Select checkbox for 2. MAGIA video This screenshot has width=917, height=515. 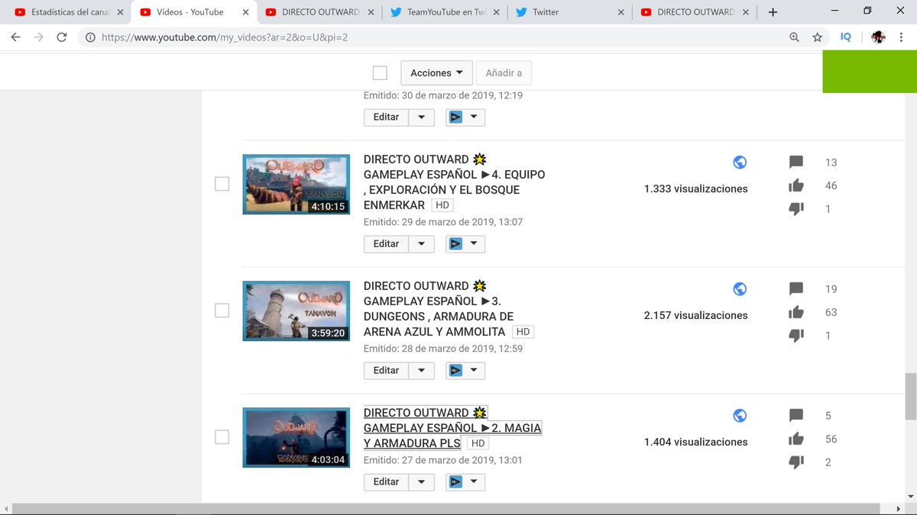tap(222, 437)
